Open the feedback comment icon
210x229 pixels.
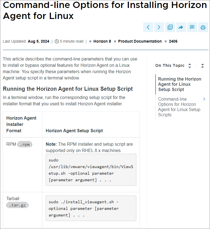(x=192, y=27)
